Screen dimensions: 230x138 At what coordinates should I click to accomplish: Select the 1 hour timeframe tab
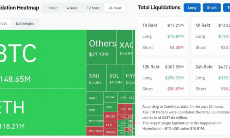[52, 8]
